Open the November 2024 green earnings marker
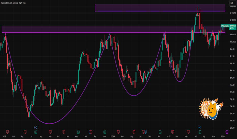 tap(160, 132)
